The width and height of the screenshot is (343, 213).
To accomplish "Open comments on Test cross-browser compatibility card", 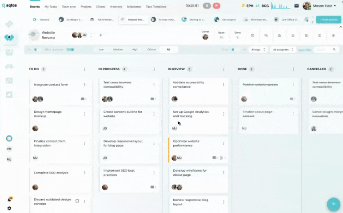I will [x=153, y=99].
